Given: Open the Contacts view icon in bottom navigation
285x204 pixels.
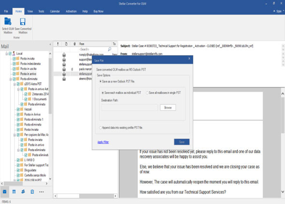Looking at the screenshot, I should pyautogui.click(x=23, y=191).
